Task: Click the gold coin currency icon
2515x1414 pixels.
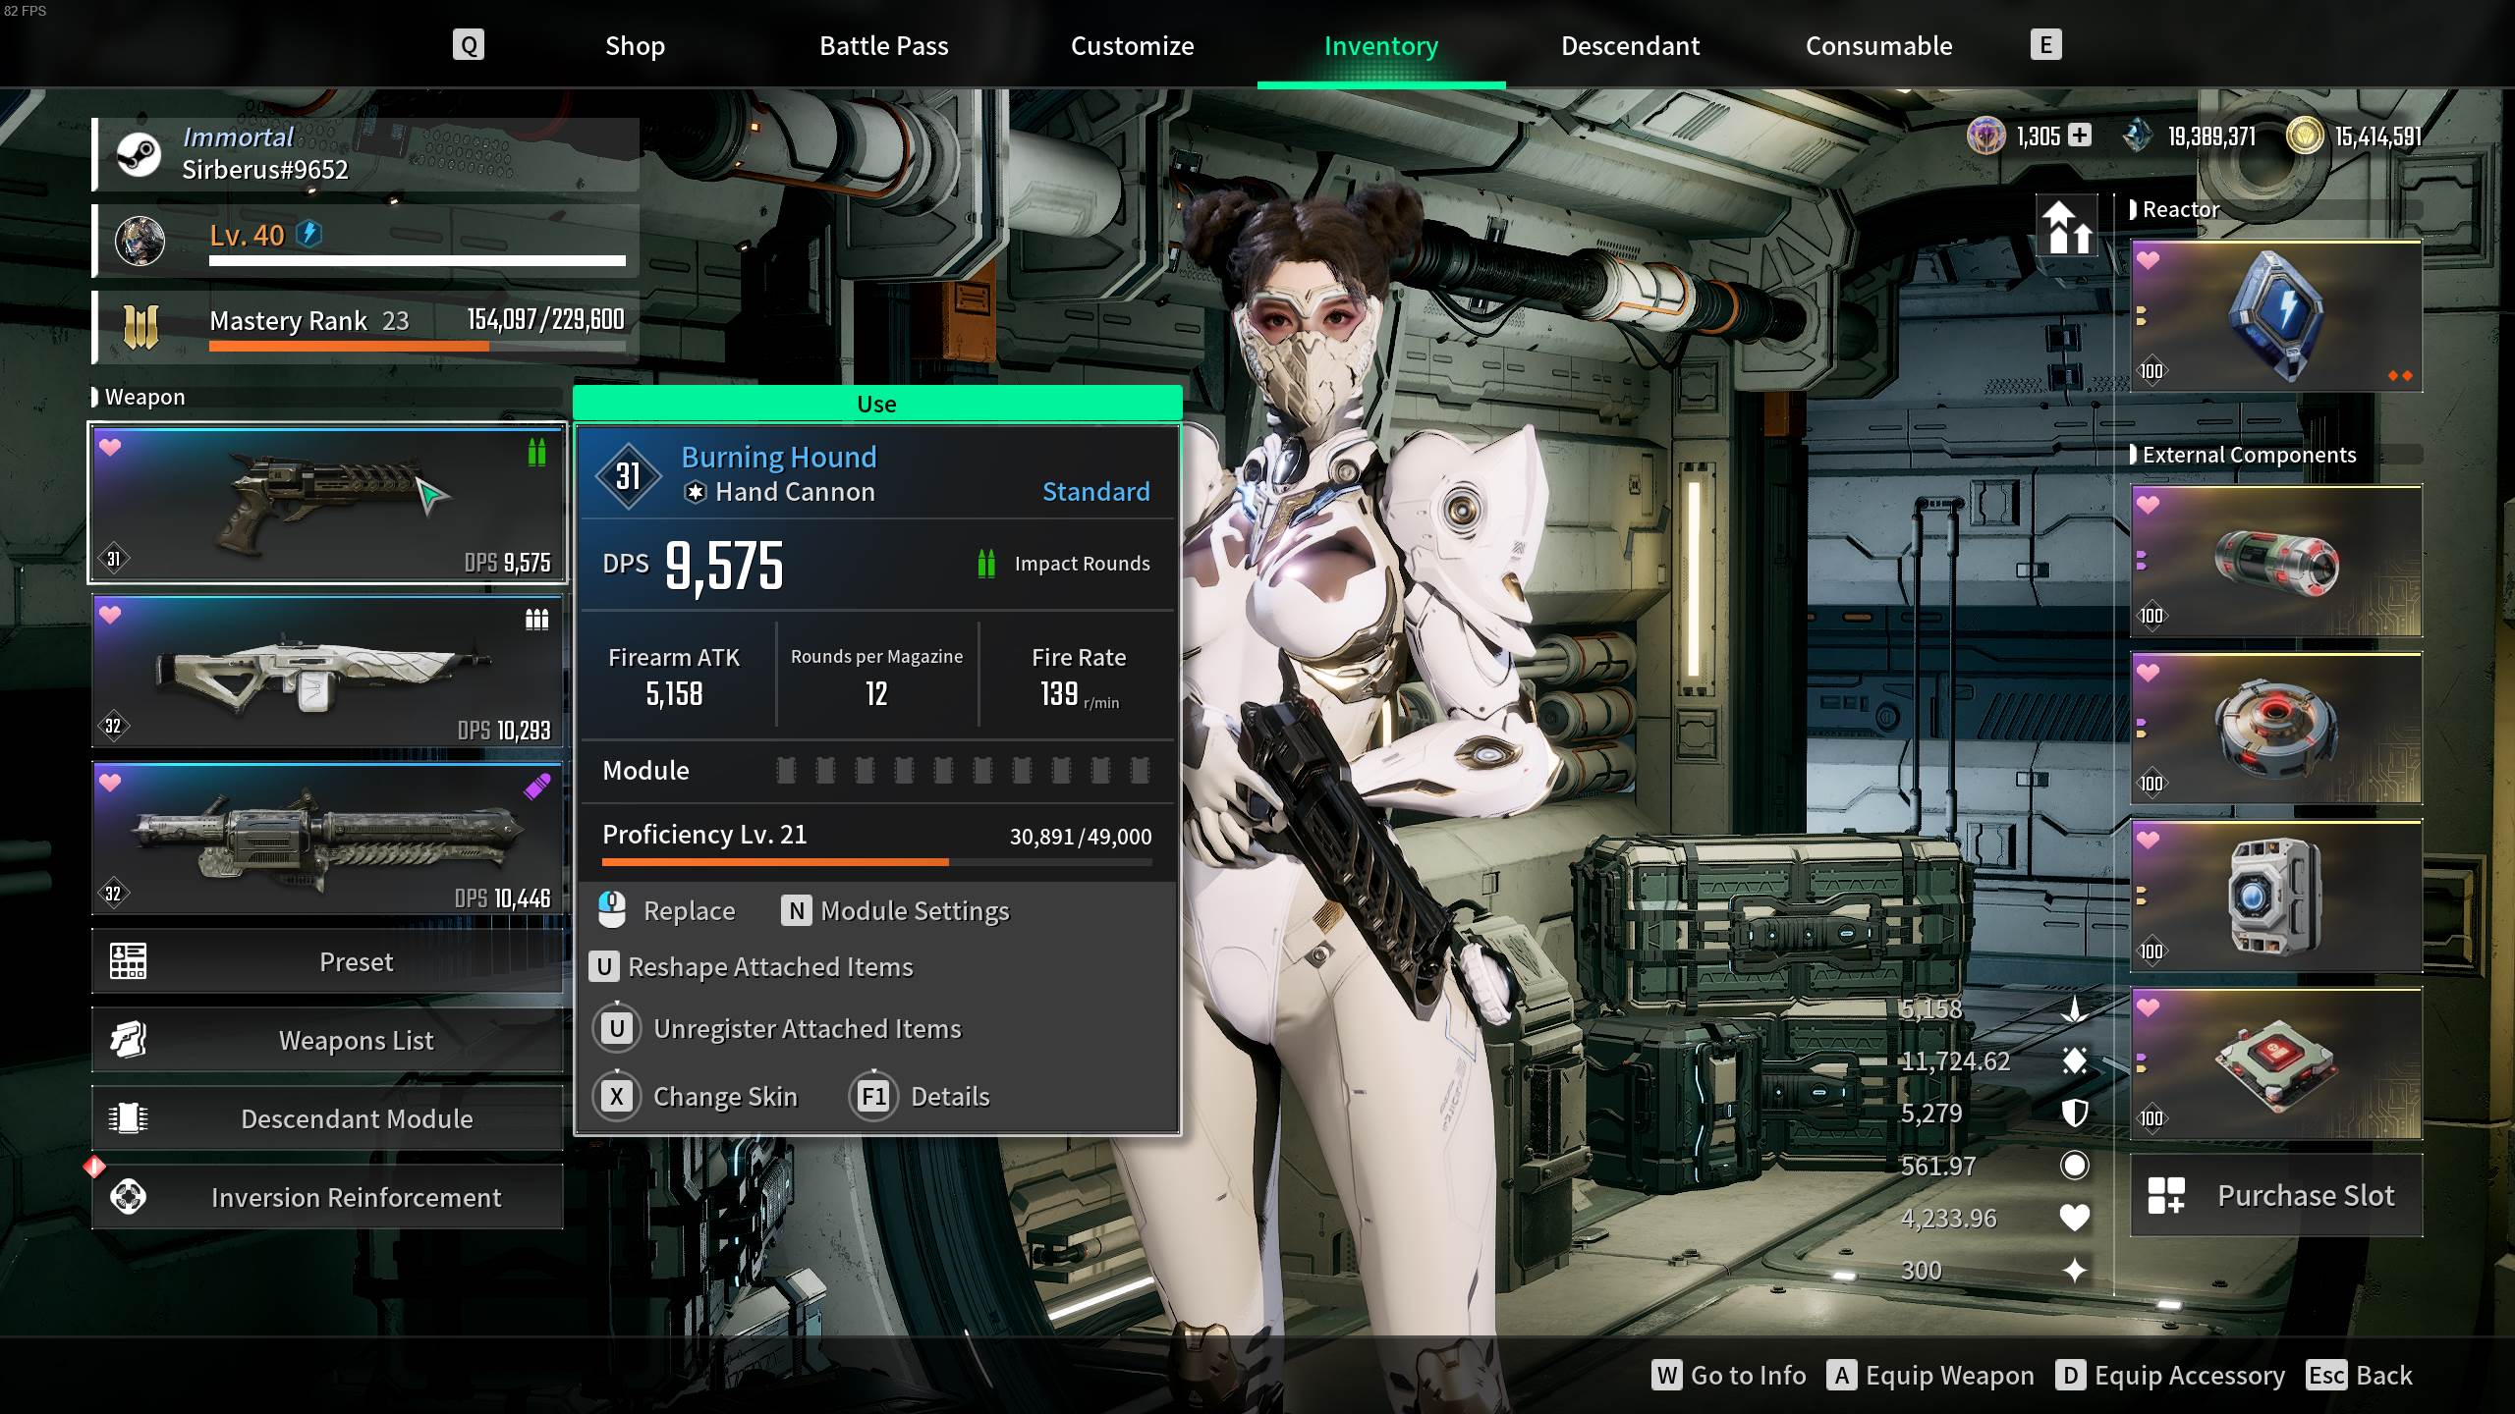Action: coord(2304,136)
